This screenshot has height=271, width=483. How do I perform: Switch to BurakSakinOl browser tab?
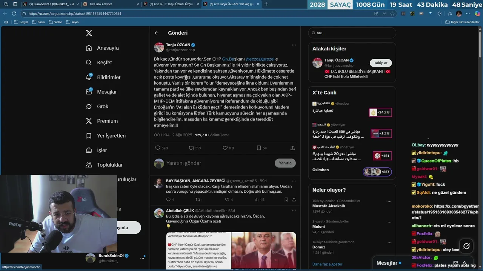coord(50,4)
